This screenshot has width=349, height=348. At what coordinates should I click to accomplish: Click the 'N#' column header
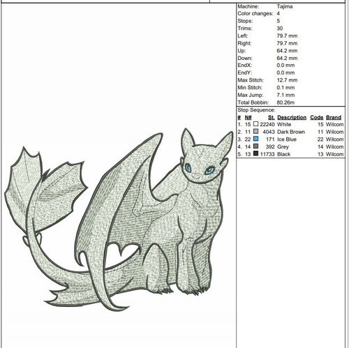tap(248, 117)
